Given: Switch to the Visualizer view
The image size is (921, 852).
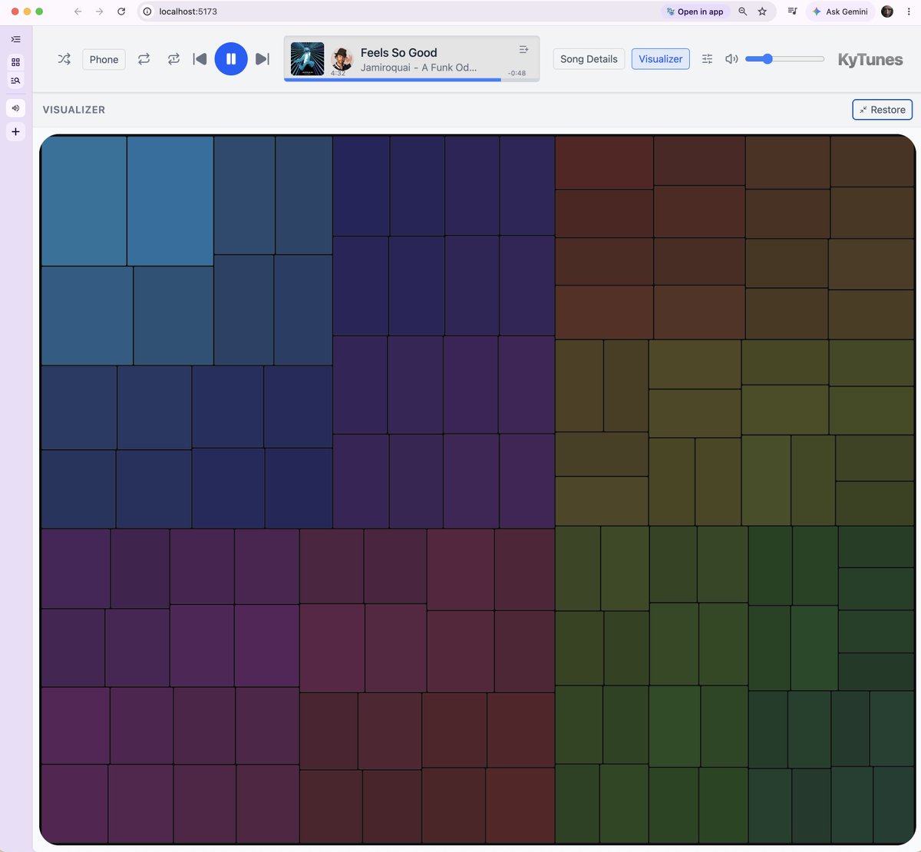Looking at the screenshot, I should [x=661, y=59].
